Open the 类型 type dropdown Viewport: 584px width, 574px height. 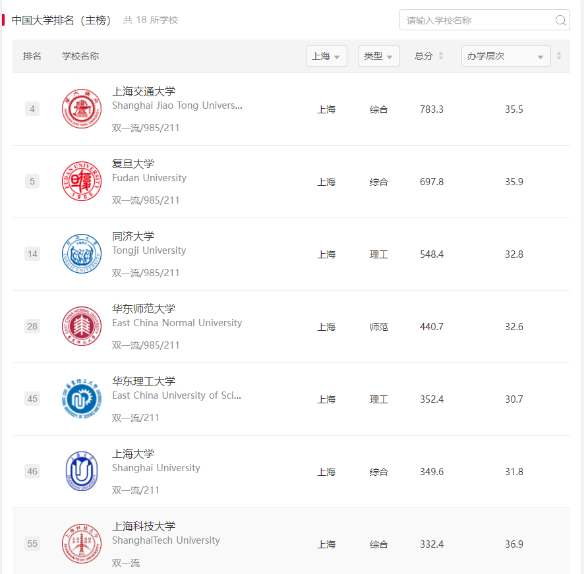pos(379,56)
